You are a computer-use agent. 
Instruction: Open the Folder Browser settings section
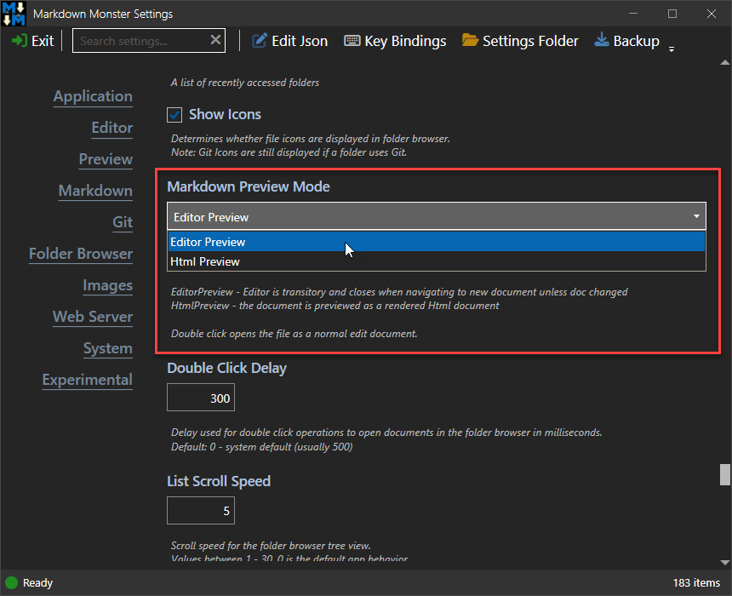pos(81,254)
